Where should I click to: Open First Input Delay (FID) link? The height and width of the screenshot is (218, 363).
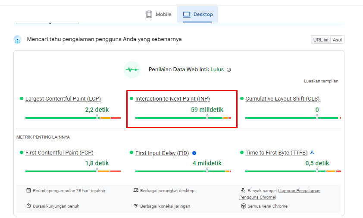click(x=162, y=153)
